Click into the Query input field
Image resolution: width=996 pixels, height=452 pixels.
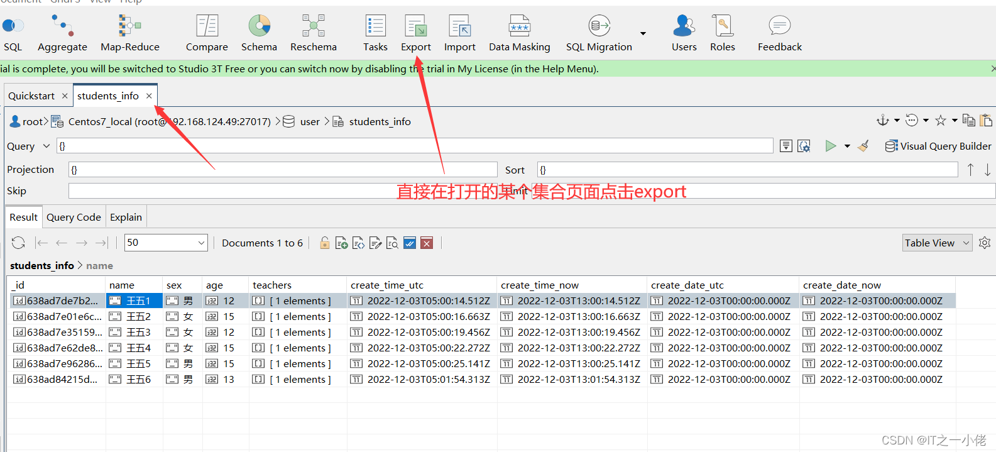pyautogui.click(x=415, y=146)
